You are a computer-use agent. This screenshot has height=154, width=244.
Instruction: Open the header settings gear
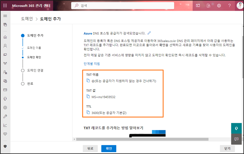pyautogui.click(x=219, y=6)
